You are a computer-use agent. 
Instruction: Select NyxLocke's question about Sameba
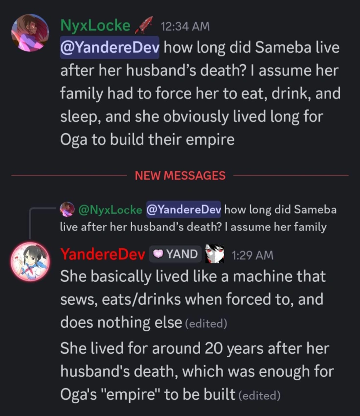[200, 94]
